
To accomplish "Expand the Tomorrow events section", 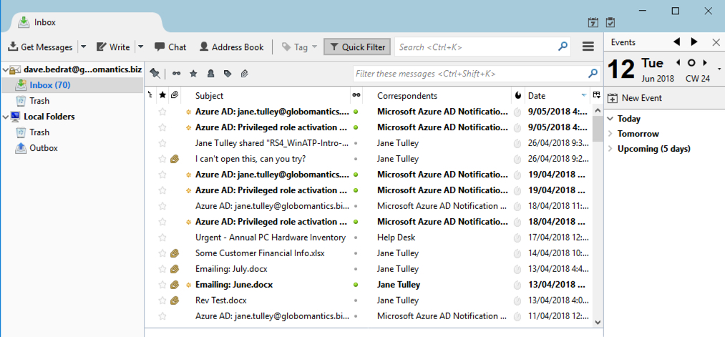I will coord(610,134).
